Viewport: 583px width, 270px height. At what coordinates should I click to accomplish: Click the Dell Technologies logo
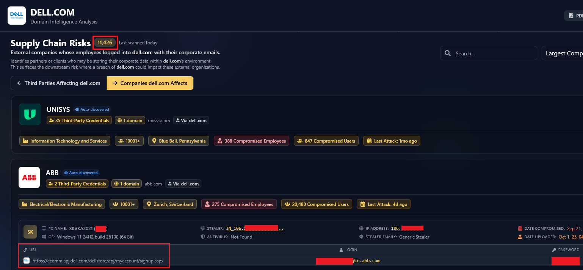pos(17,16)
